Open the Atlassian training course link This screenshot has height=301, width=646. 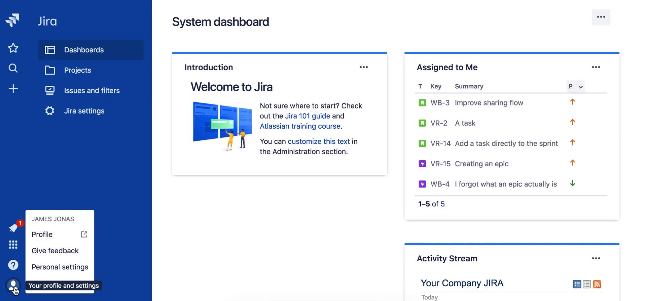point(300,126)
